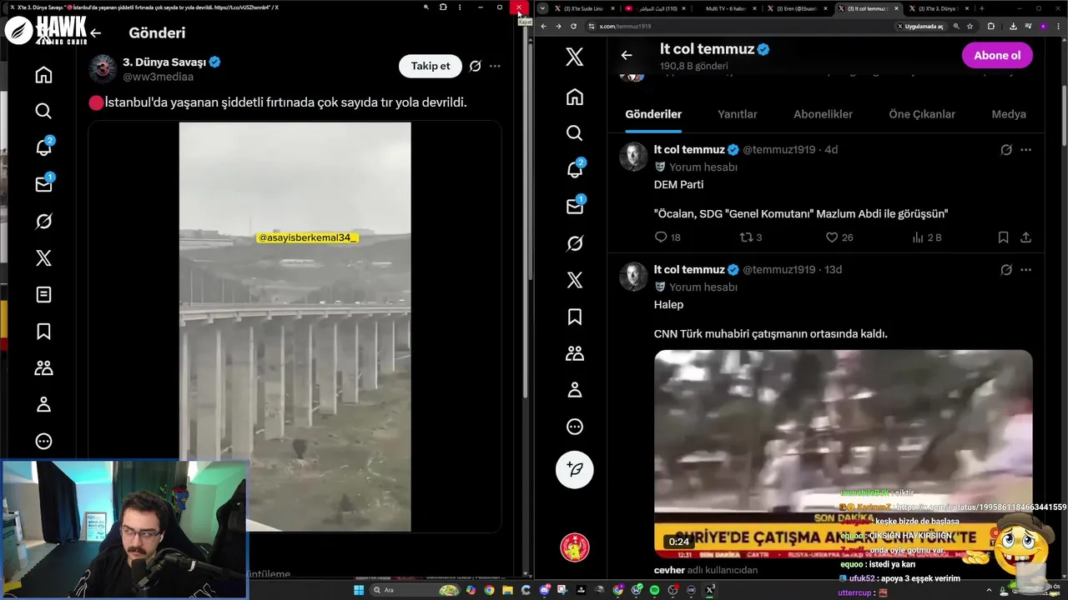Go back from the Gönderi post view
This screenshot has width=1068, height=600.
coord(96,33)
